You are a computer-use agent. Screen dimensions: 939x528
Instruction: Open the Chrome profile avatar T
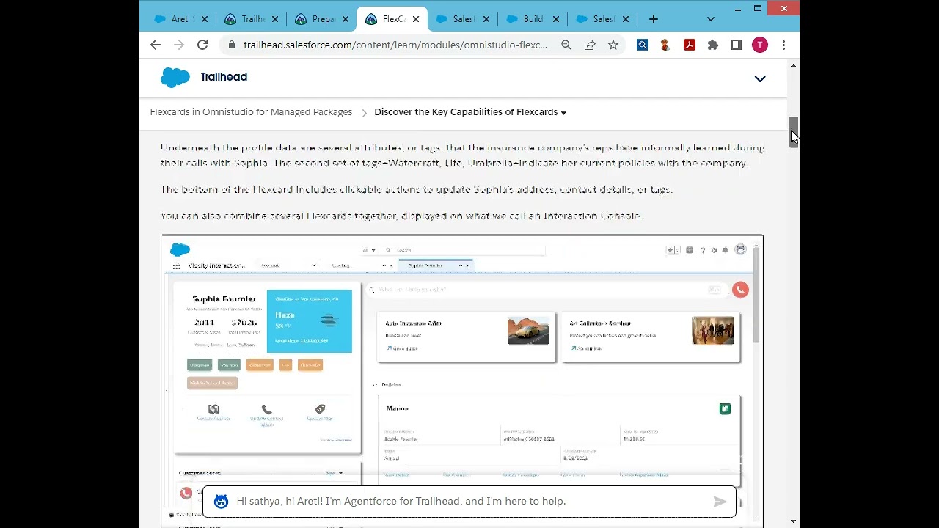coord(760,45)
